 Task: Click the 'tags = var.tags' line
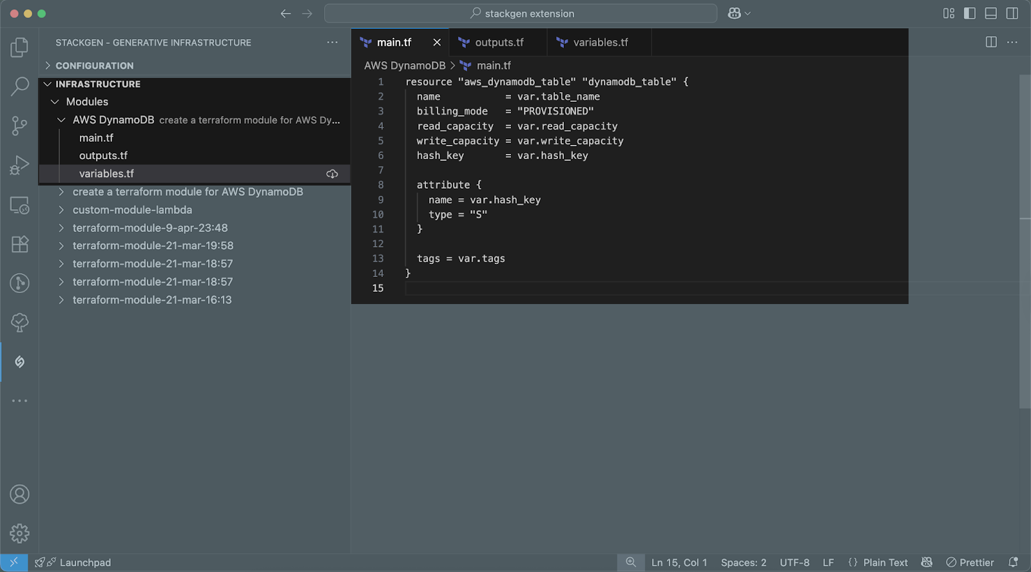click(461, 258)
